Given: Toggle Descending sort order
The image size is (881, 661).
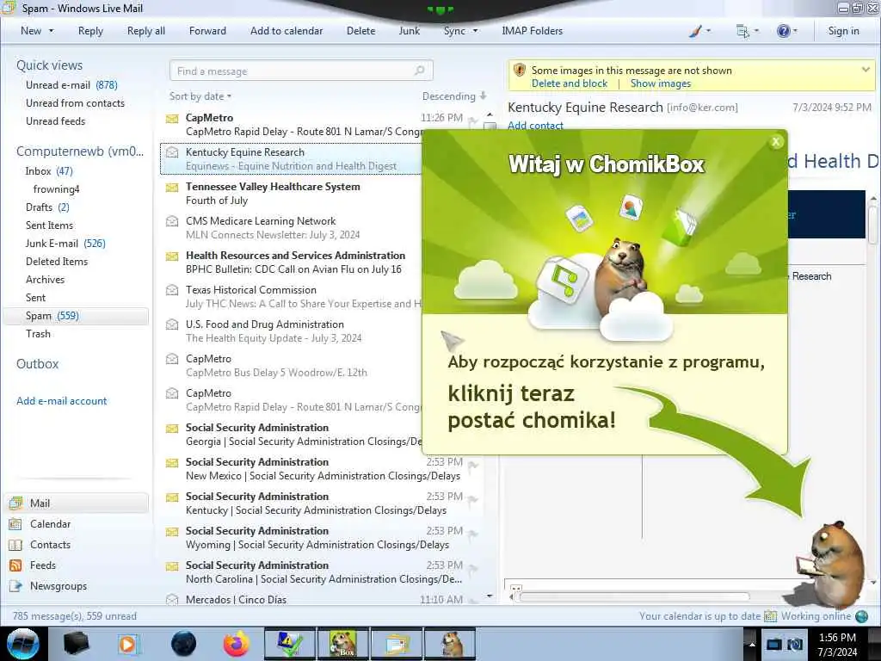Looking at the screenshot, I should click(x=454, y=96).
